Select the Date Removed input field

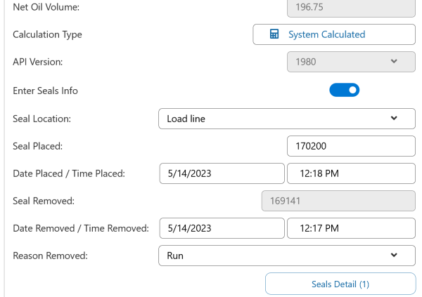click(222, 228)
